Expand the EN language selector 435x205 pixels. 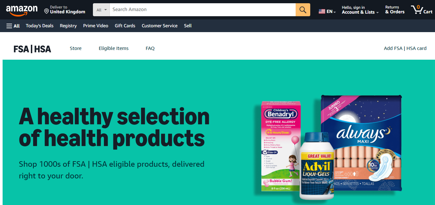[x=327, y=11]
